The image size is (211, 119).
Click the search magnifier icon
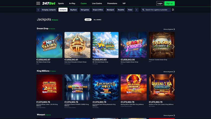[143, 10]
